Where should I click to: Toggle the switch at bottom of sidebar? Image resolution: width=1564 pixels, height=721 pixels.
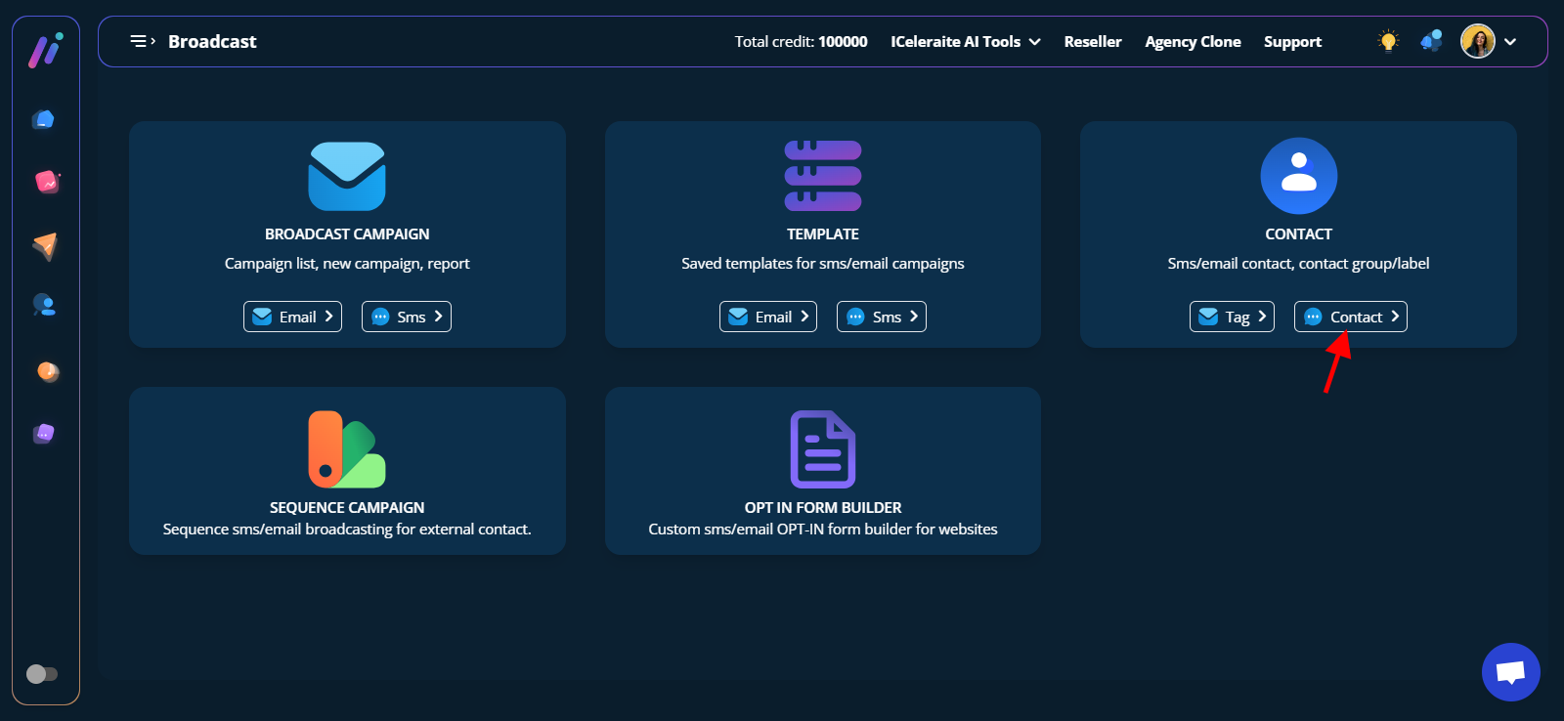coord(42,674)
